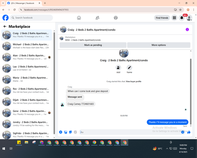Open Alan's apartment conversation
The image size is (197, 158).
[26, 57]
